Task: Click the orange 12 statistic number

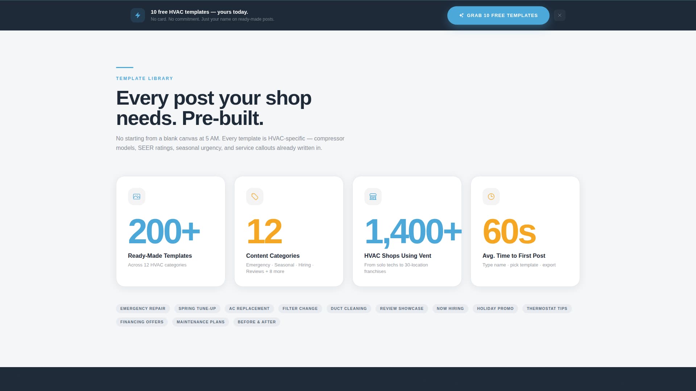Action: coord(264,231)
